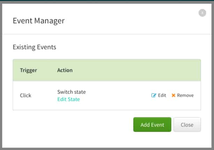The image size is (214, 150).
Task: Click the Event Manager dialog title
Action: pyautogui.click(x=39, y=21)
